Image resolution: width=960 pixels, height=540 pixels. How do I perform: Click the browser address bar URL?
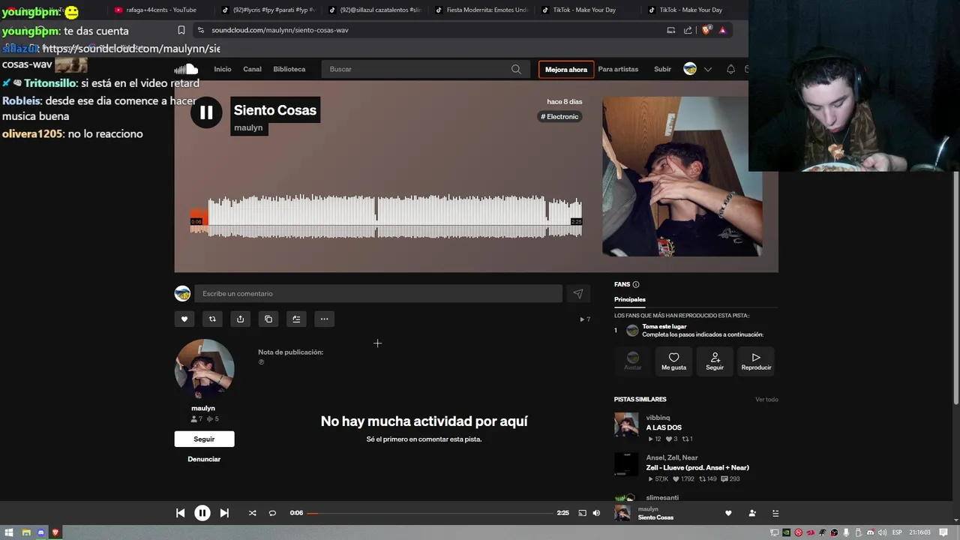[x=280, y=30]
